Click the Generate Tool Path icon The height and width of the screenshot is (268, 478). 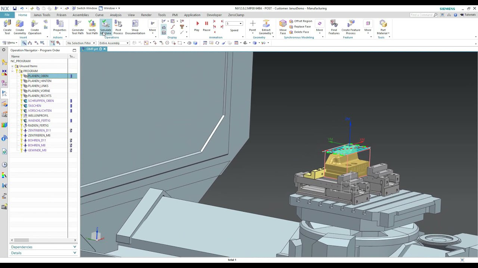pyautogui.click(x=78, y=27)
